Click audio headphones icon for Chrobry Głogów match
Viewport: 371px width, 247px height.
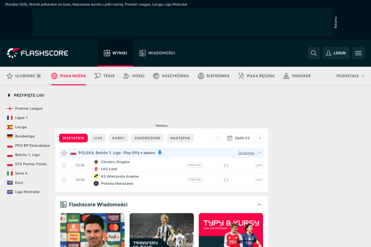(226, 165)
